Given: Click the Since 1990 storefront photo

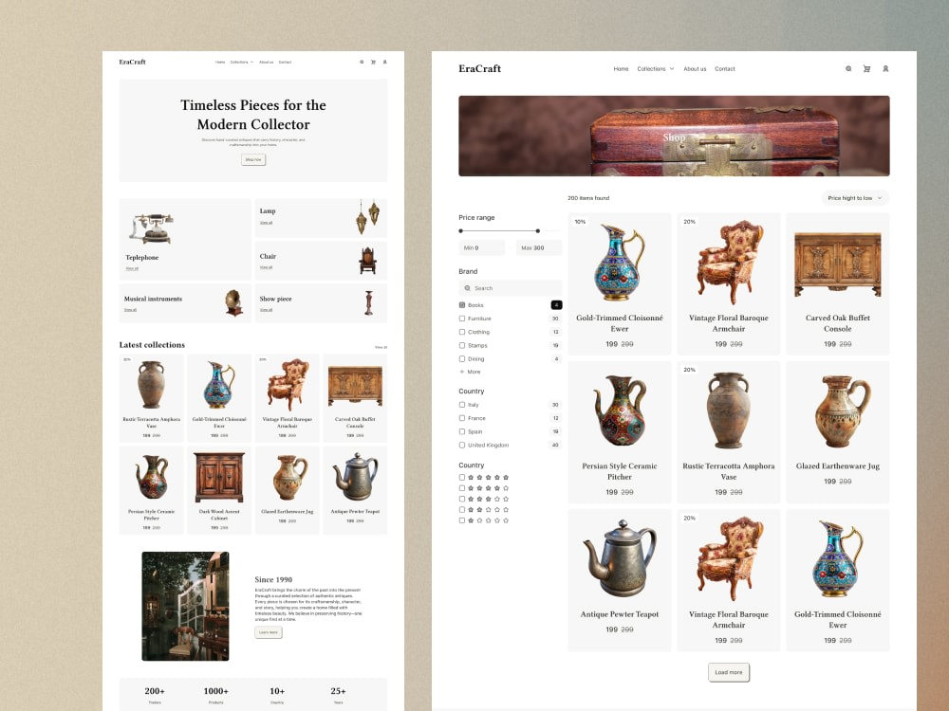Looking at the screenshot, I should tap(185, 606).
